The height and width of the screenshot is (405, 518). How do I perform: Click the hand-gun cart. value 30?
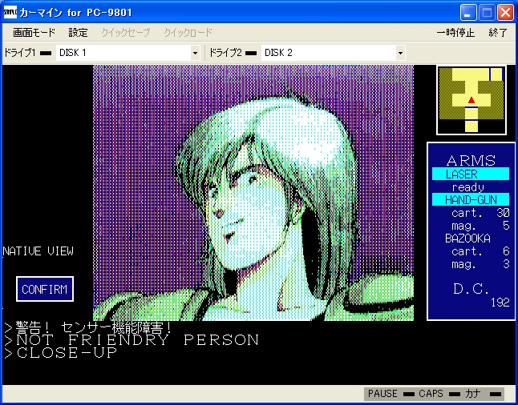coord(503,213)
